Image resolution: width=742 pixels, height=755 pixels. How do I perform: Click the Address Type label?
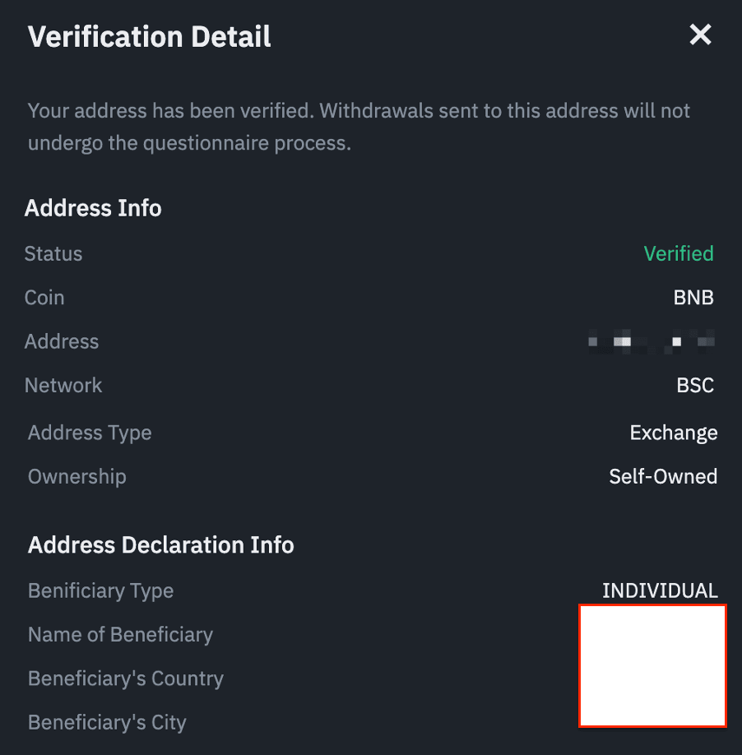[90, 433]
